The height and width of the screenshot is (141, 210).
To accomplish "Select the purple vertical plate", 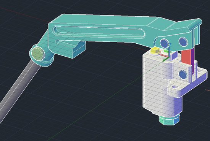I will [193, 61].
